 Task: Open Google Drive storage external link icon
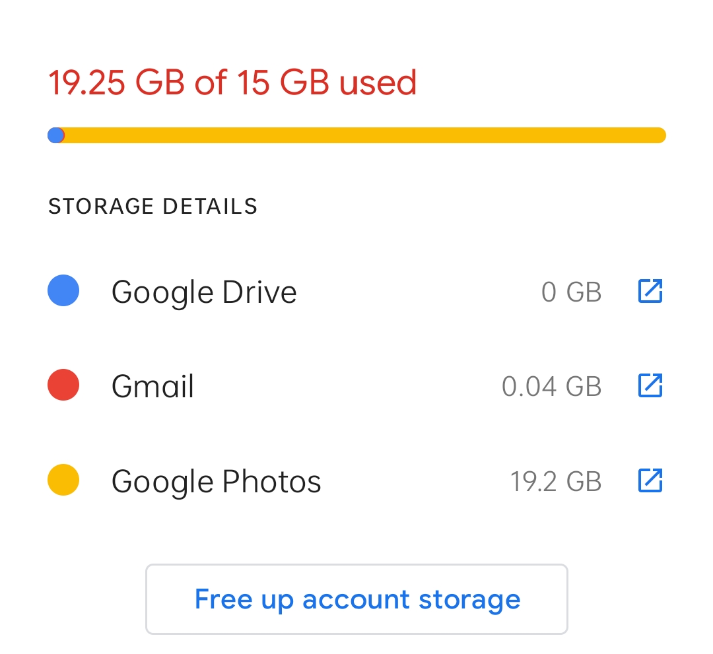tap(650, 291)
